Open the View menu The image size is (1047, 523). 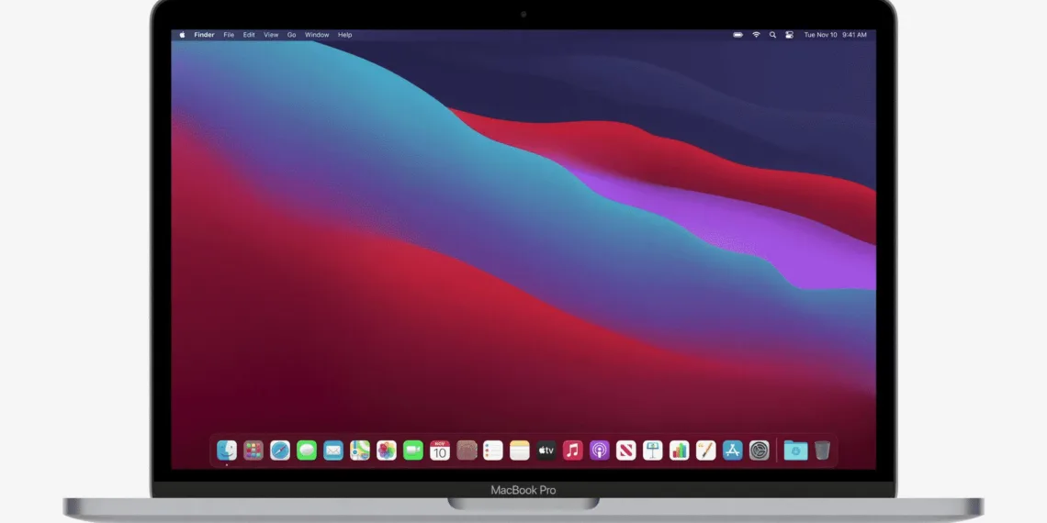pos(271,35)
